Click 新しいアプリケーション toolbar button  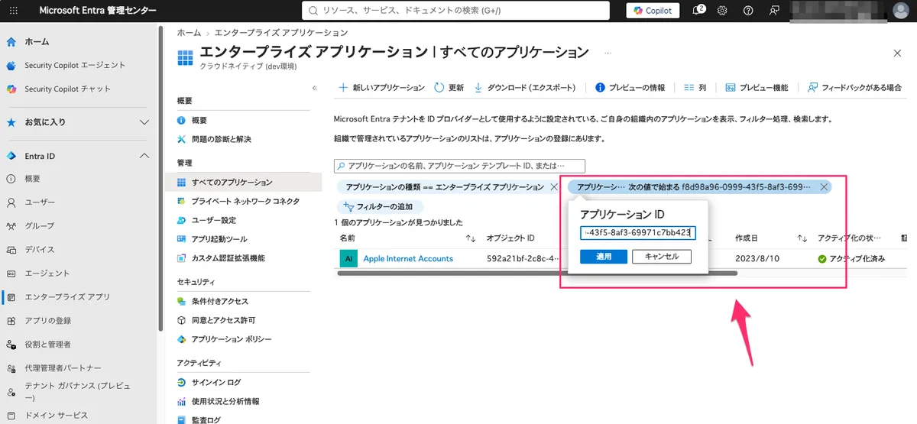pyautogui.click(x=381, y=88)
